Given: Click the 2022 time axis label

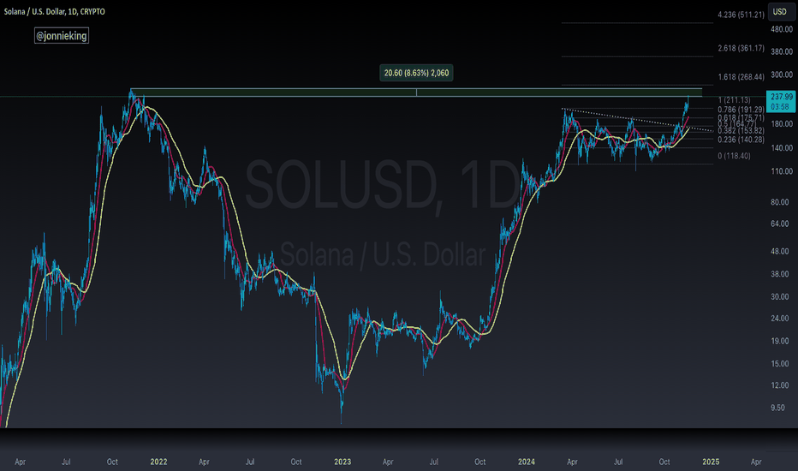Looking at the screenshot, I should [x=158, y=462].
